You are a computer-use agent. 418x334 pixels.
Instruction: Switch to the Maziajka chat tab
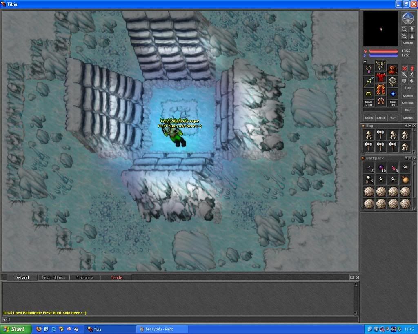point(85,278)
